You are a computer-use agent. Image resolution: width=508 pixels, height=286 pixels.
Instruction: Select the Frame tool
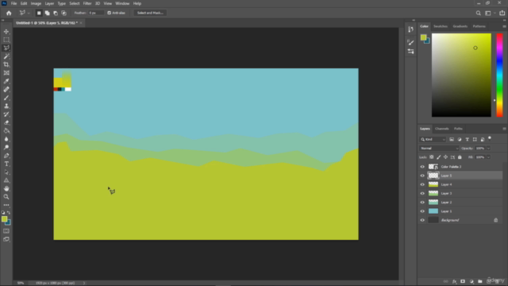(x=6, y=73)
